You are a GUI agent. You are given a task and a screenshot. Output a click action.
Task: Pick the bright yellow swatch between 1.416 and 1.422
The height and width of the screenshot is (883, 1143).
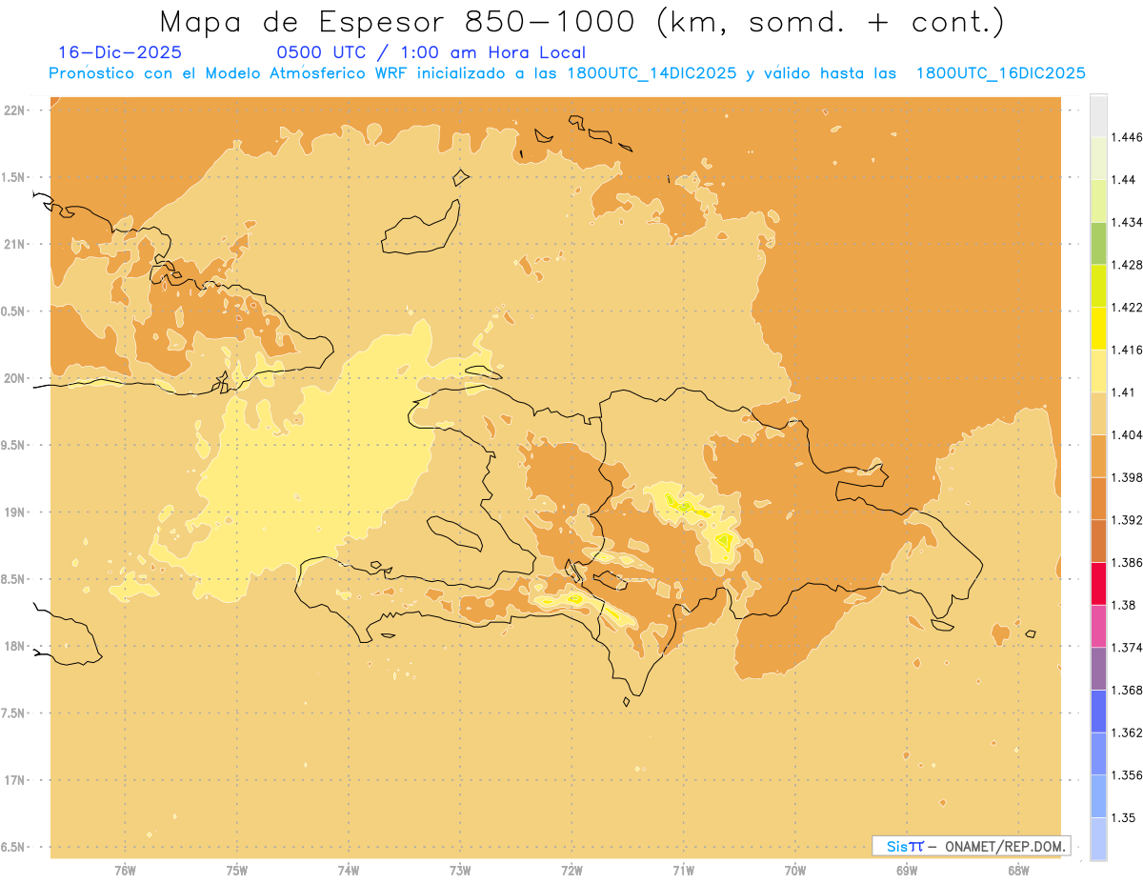click(x=1098, y=328)
